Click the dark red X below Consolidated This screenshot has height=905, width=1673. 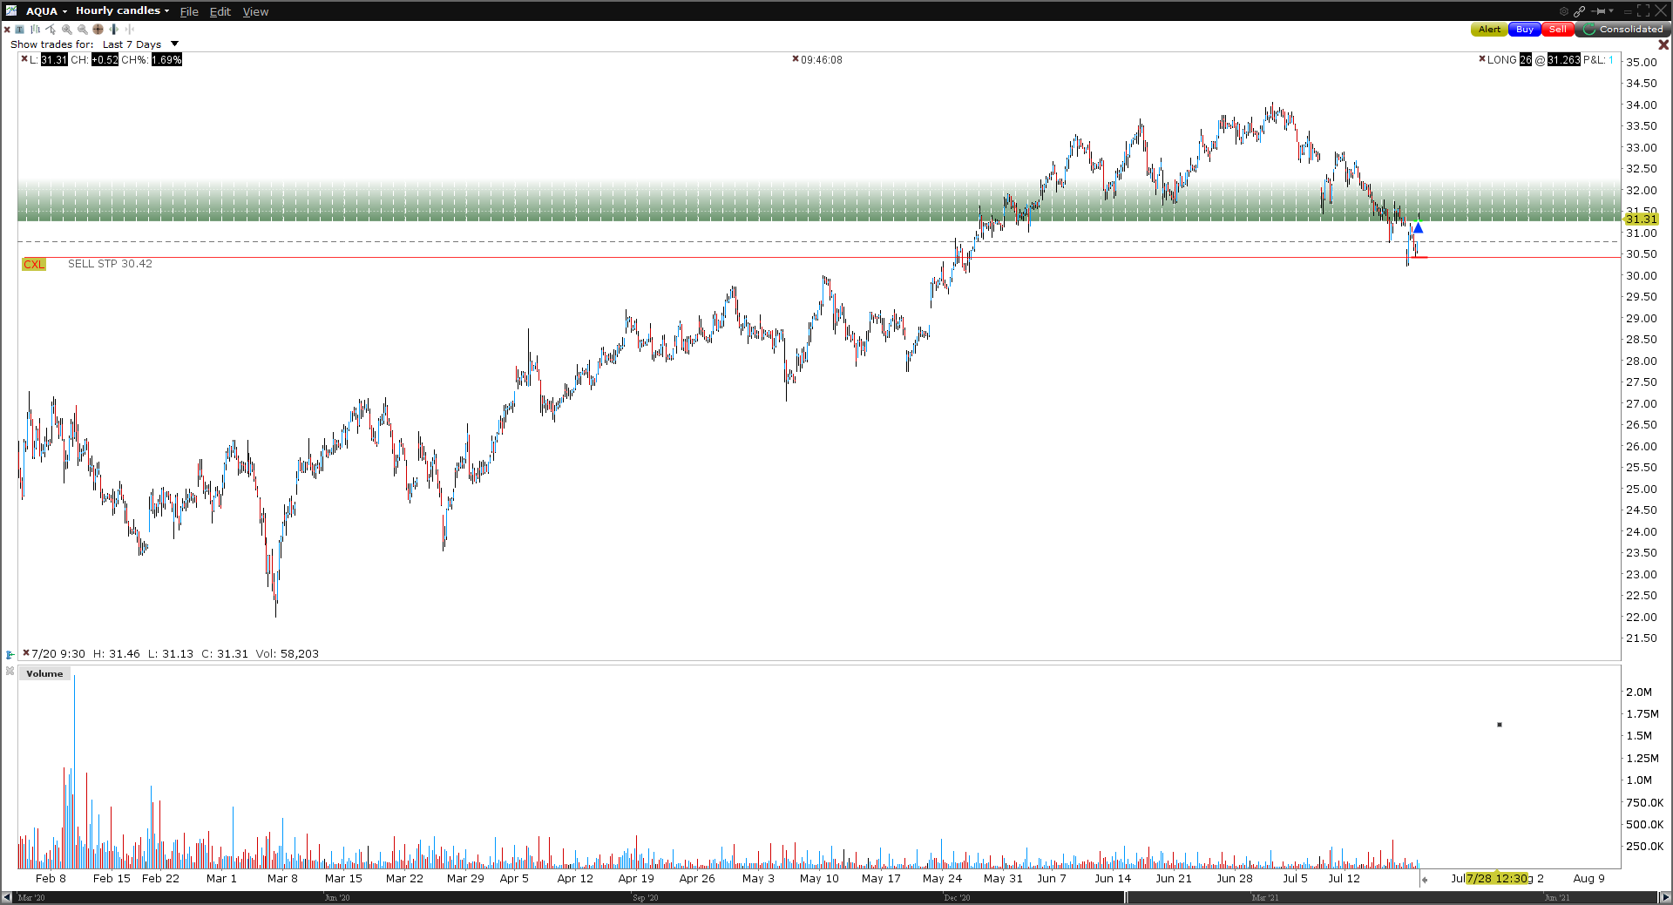[1663, 44]
